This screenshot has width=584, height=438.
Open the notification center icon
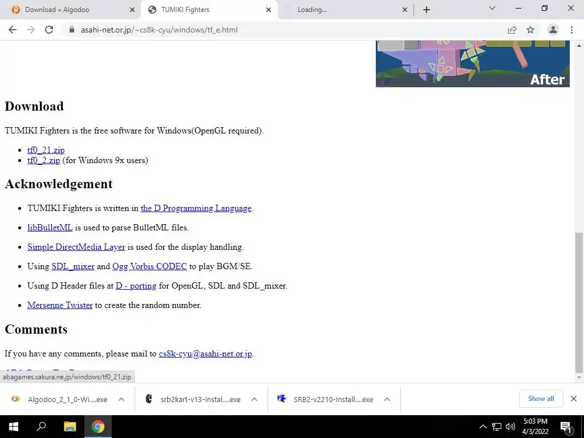pos(566,427)
